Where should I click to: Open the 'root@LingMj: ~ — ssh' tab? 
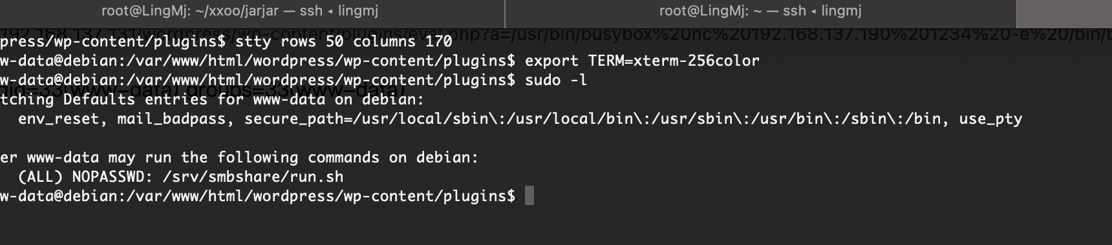point(760,12)
